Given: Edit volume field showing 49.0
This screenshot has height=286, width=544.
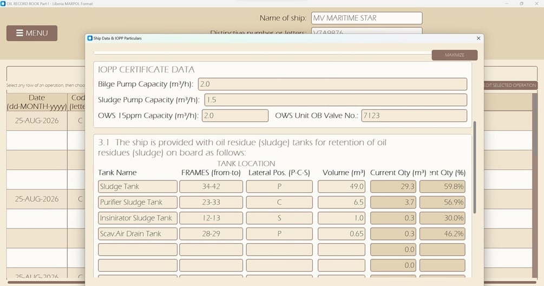Looking at the screenshot, I should click(x=342, y=186).
